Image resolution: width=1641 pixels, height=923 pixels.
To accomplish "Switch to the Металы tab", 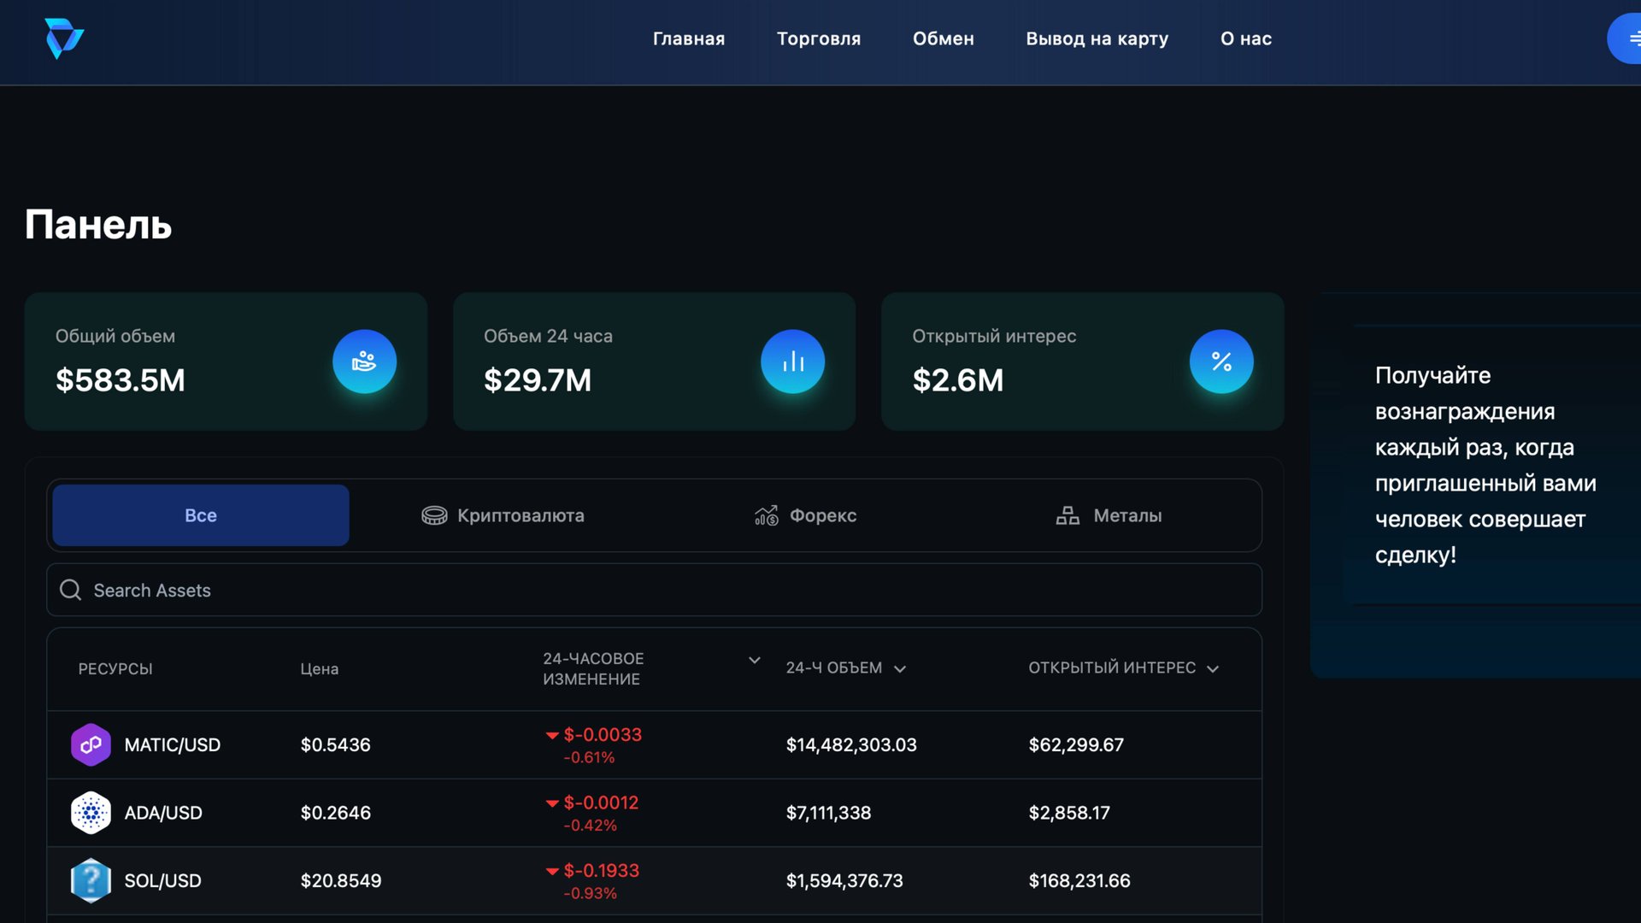I will 1109,515.
